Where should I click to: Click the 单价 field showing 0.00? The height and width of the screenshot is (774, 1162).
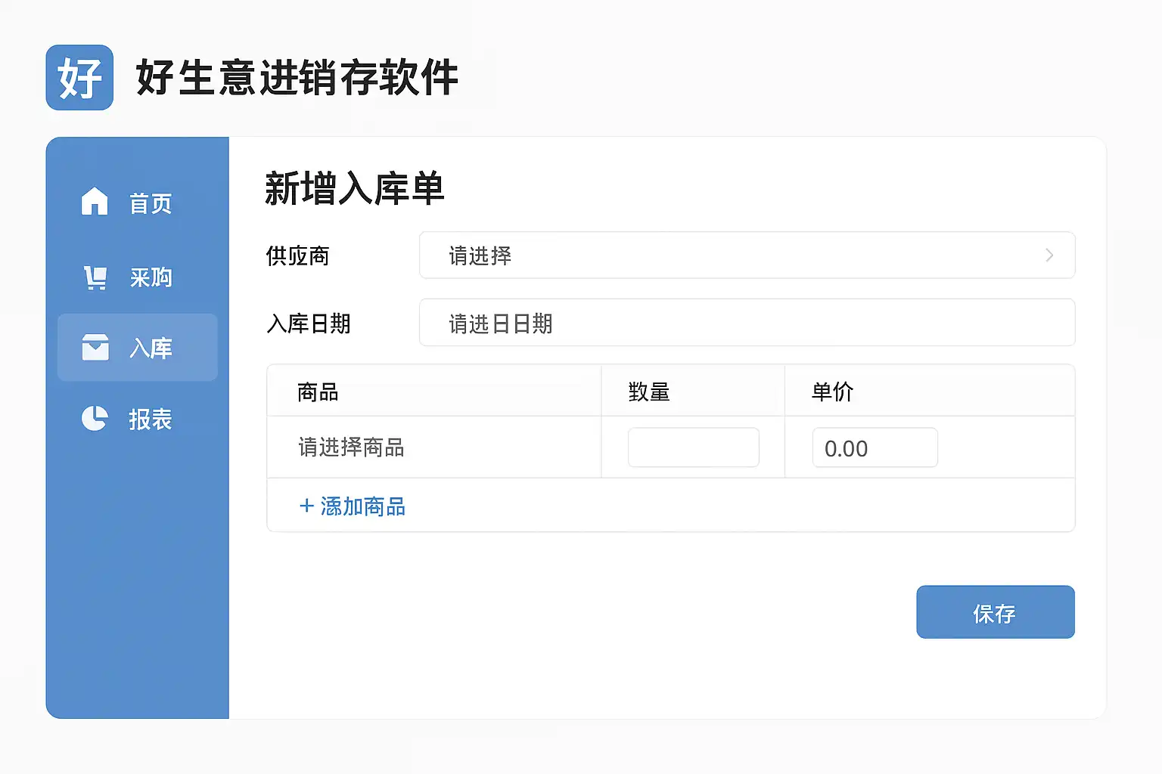pyautogui.click(x=875, y=447)
